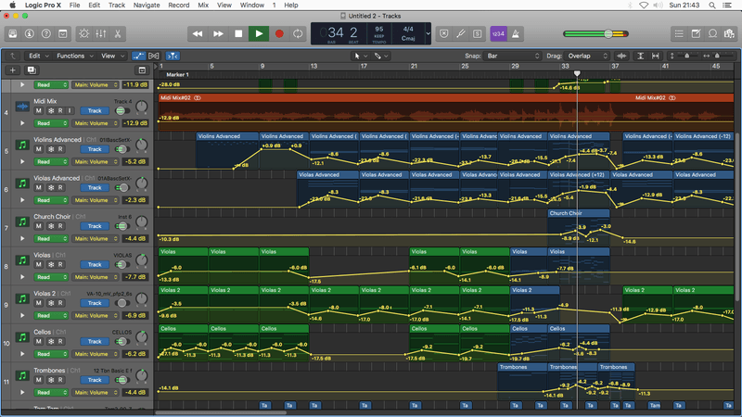Click the Track button on Violas 2
Screen dimensions: 742x417
(95, 303)
